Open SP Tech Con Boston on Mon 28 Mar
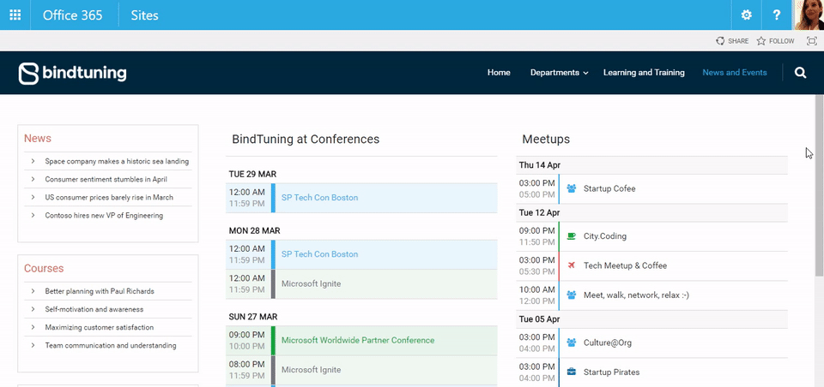 tap(319, 254)
